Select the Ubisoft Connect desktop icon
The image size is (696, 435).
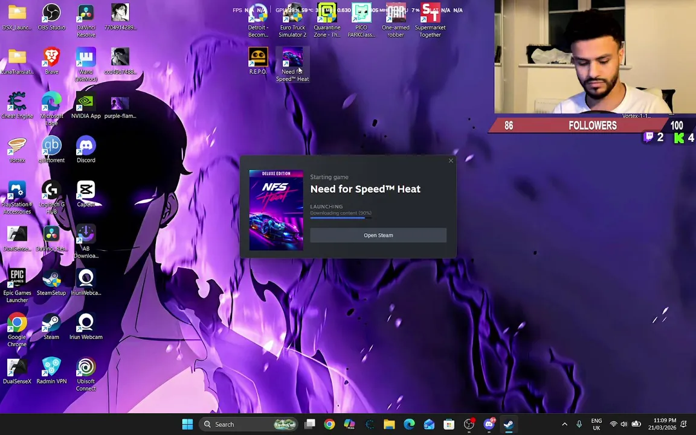point(86,374)
